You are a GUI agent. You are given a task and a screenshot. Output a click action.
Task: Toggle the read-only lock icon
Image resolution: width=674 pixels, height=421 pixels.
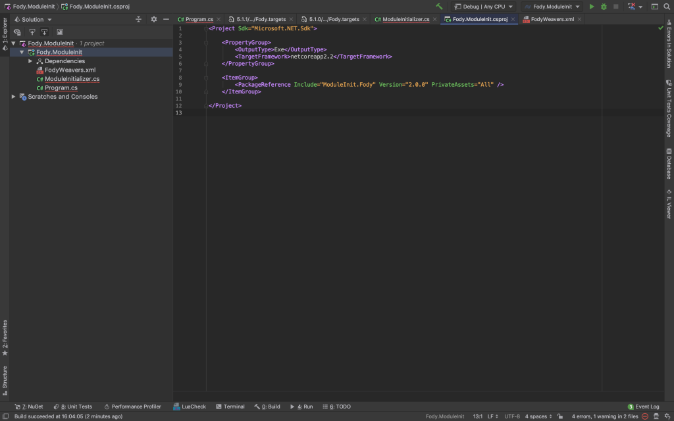[x=560, y=416]
